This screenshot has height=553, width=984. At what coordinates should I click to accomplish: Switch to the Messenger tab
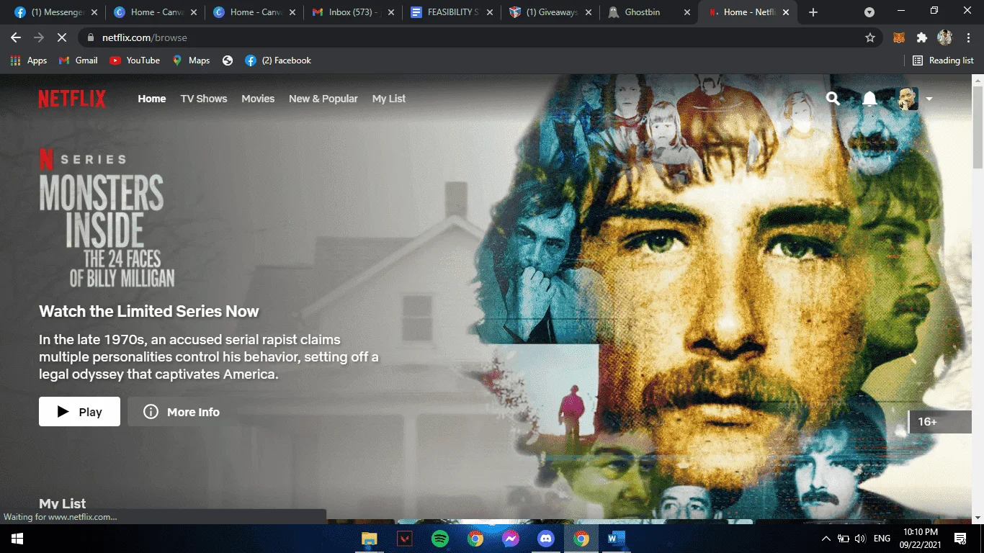click(x=55, y=12)
